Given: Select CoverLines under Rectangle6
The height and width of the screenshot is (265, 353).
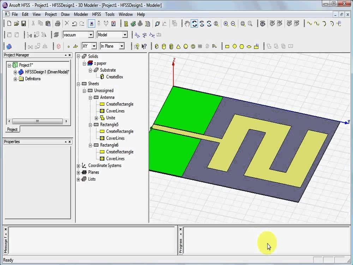Looking at the screenshot, I should tap(115, 159).
